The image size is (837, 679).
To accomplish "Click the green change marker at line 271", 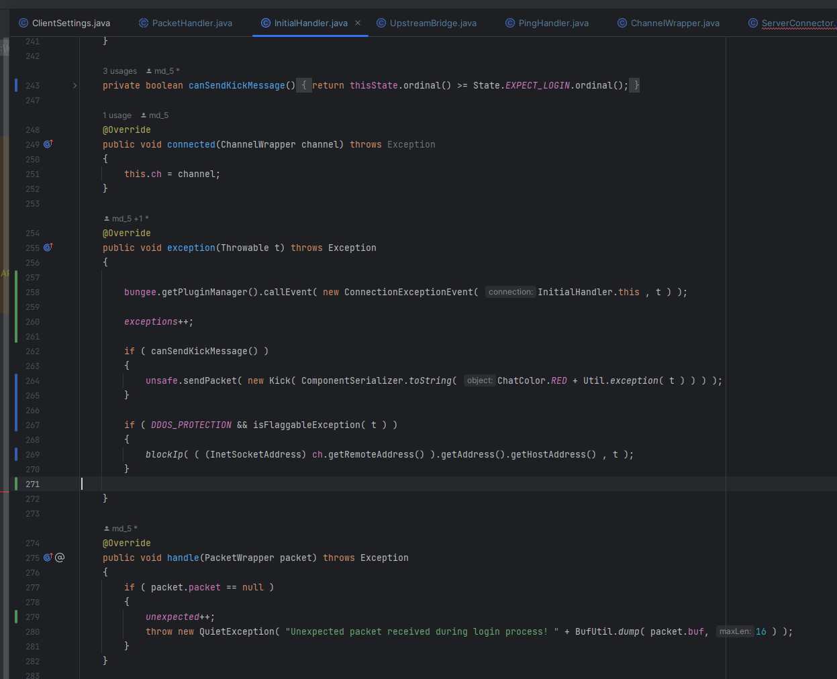I will coord(16,484).
